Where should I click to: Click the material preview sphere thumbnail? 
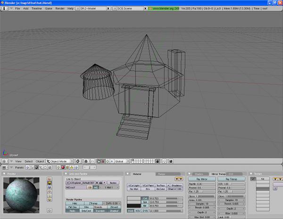pos(21,195)
